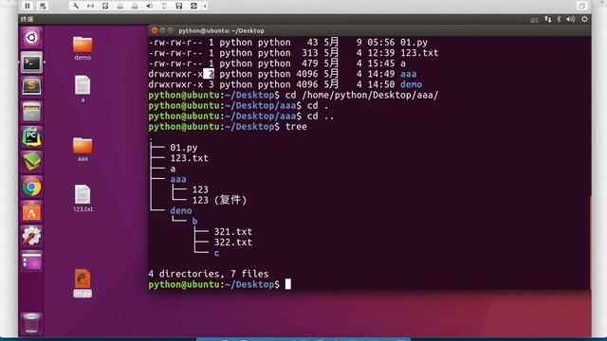Click the USB device icon in the VM toolbar
Viewport: 607px width, 341px height.
(x=164, y=6)
